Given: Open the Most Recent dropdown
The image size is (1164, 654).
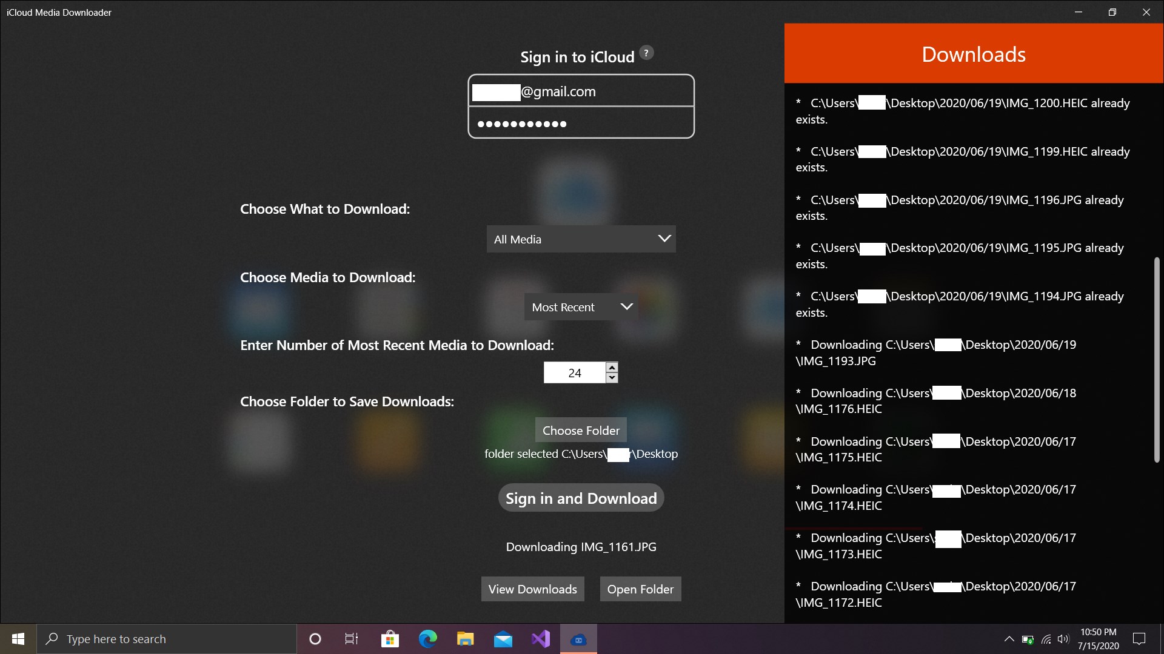Looking at the screenshot, I should pos(581,307).
